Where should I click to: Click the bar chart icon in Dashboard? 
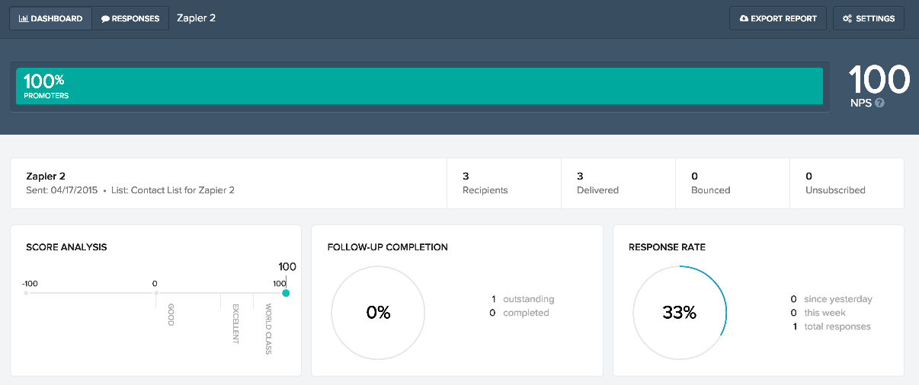pos(24,18)
